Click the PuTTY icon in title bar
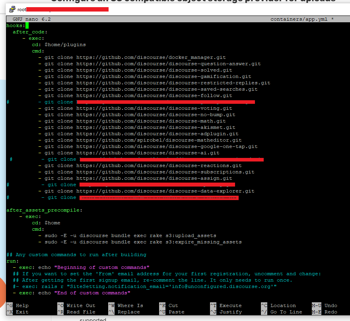 [x=12, y=9]
